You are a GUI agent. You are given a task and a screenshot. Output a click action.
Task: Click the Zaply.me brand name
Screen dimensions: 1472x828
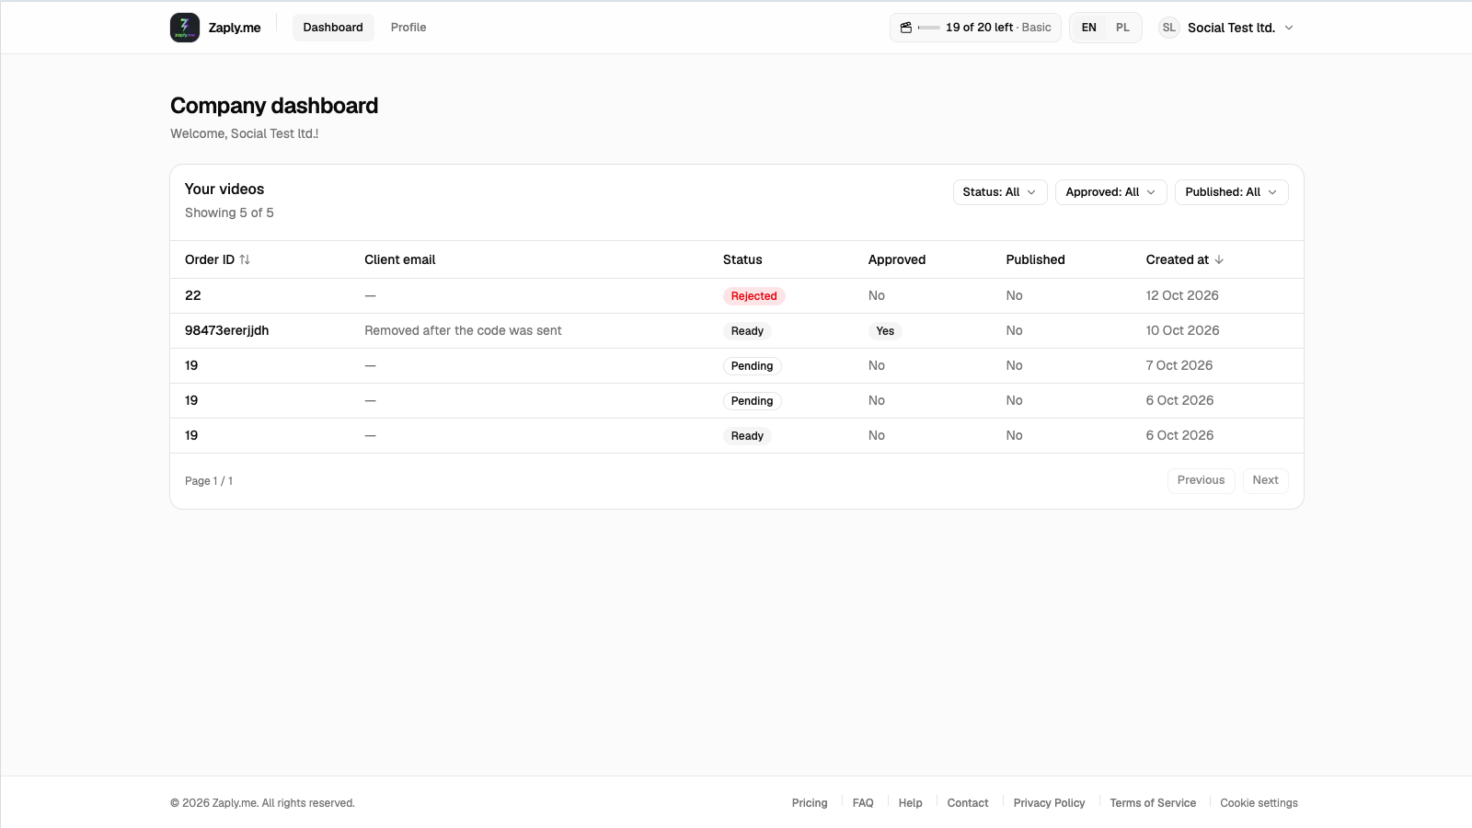[235, 28]
